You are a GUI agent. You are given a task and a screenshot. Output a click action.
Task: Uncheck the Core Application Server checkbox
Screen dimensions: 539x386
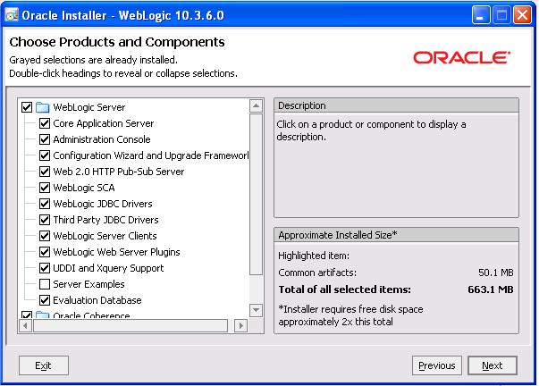(45, 123)
